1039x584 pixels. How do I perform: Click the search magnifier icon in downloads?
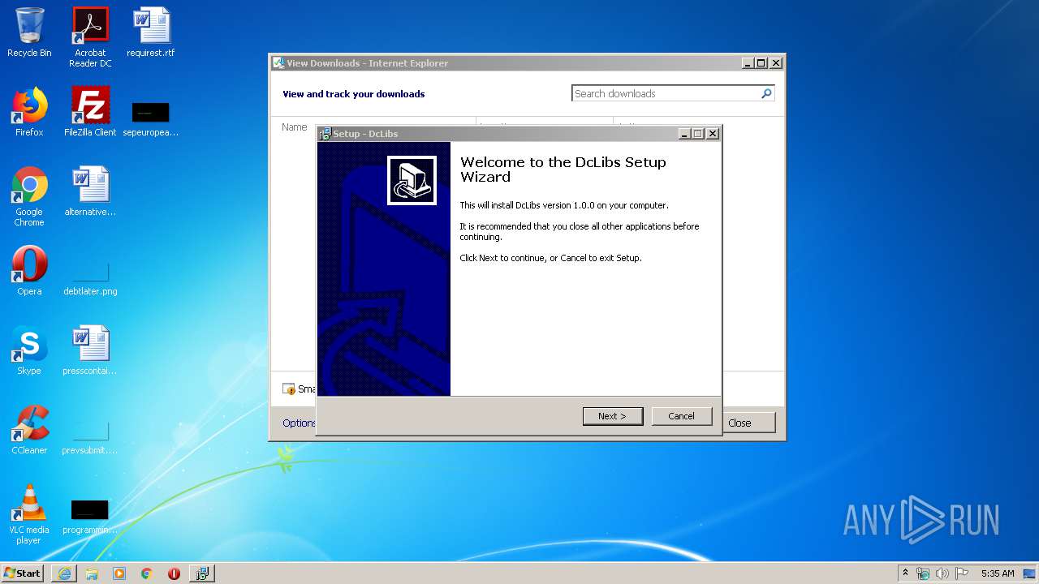pyautogui.click(x=765, y=93)
